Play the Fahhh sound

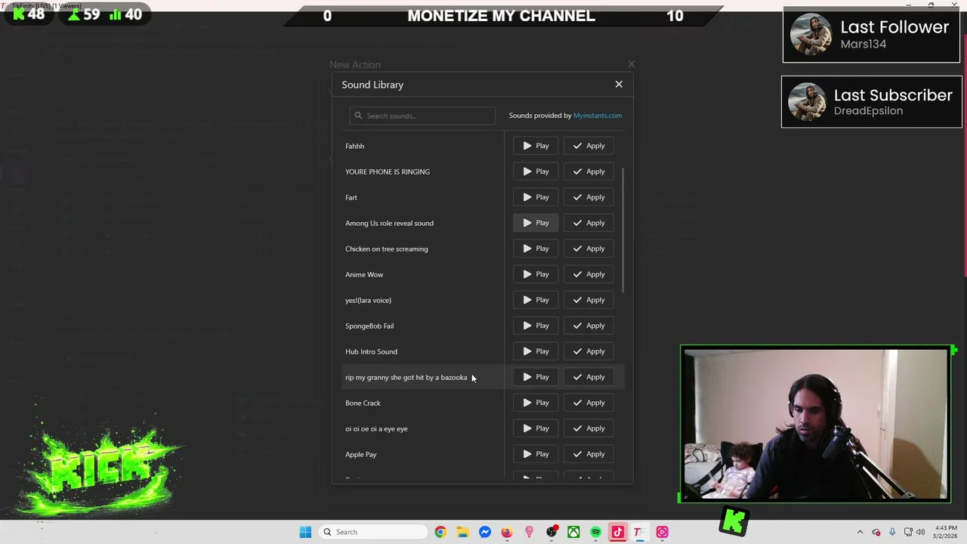536,146
